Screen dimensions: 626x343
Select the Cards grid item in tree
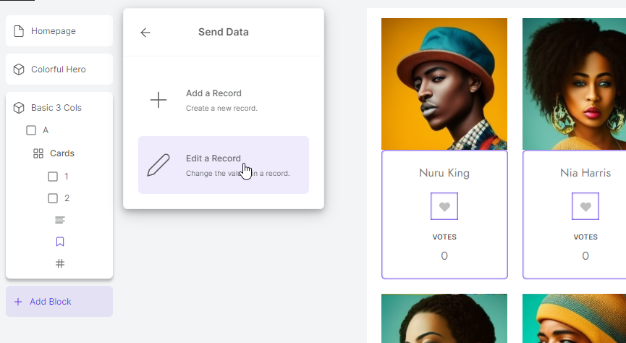[54, 153]
